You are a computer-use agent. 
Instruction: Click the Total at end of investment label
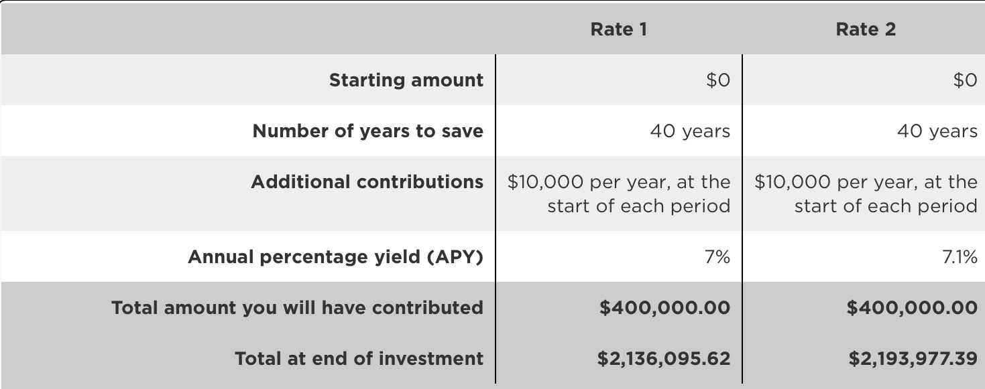359,359
